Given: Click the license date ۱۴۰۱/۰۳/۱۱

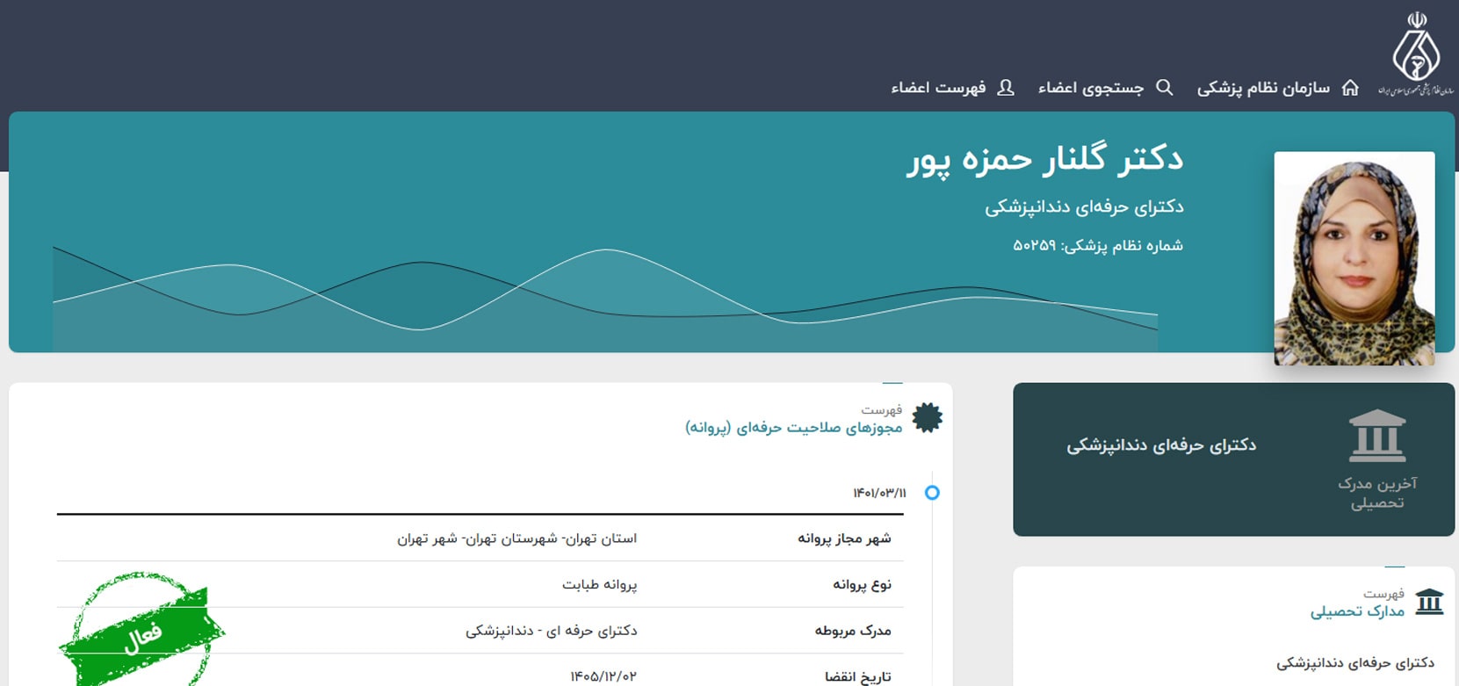Looking at the screenshot, I should [879, 493].
